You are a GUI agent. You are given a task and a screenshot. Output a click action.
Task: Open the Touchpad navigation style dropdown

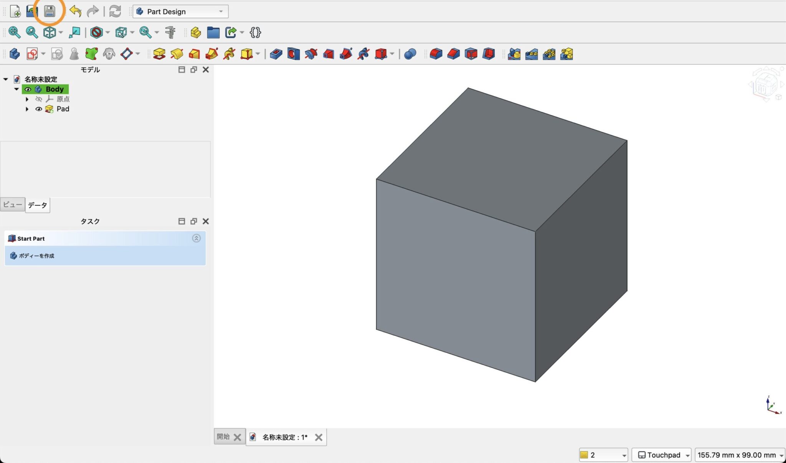tap(661, 455)
